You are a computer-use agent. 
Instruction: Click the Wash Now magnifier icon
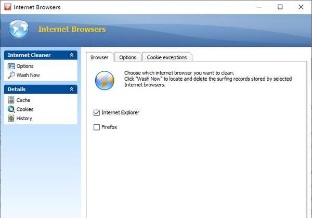(x=11, y=75)
